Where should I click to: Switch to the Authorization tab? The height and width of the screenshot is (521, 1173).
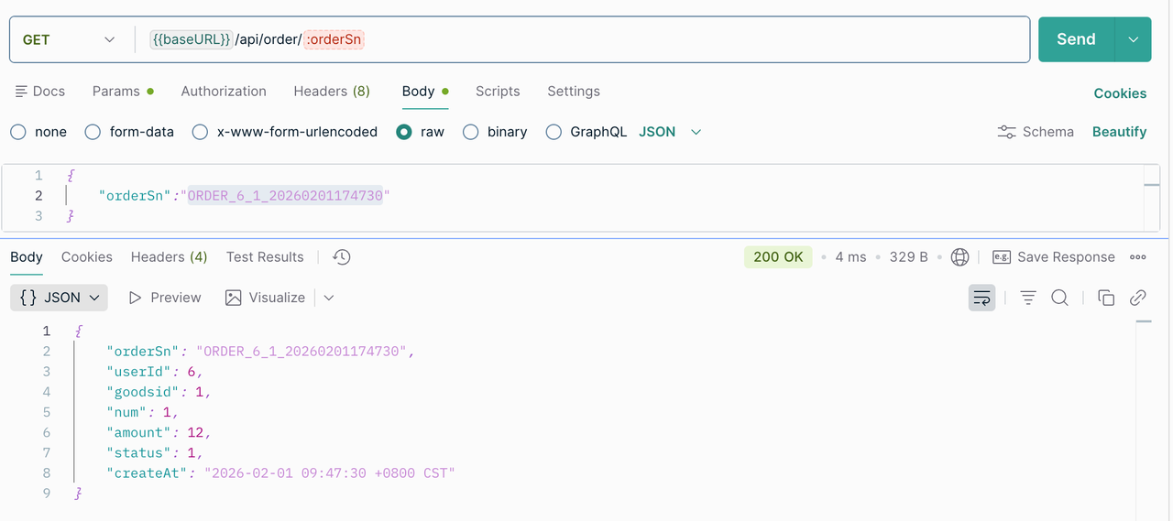224,92
